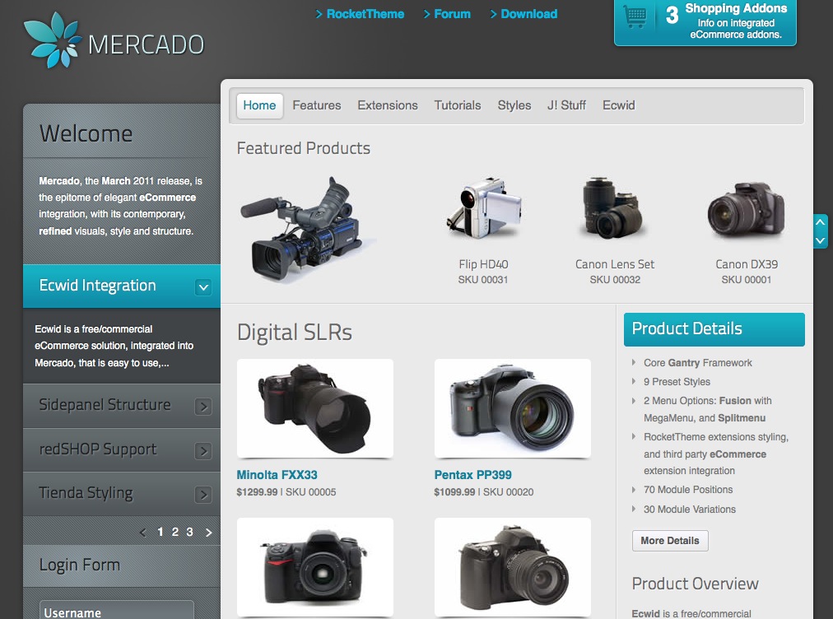The height and width of the screenshot is (619, 833).
Task: Switch to the Extensions menu tab
Action: [387, 105]
